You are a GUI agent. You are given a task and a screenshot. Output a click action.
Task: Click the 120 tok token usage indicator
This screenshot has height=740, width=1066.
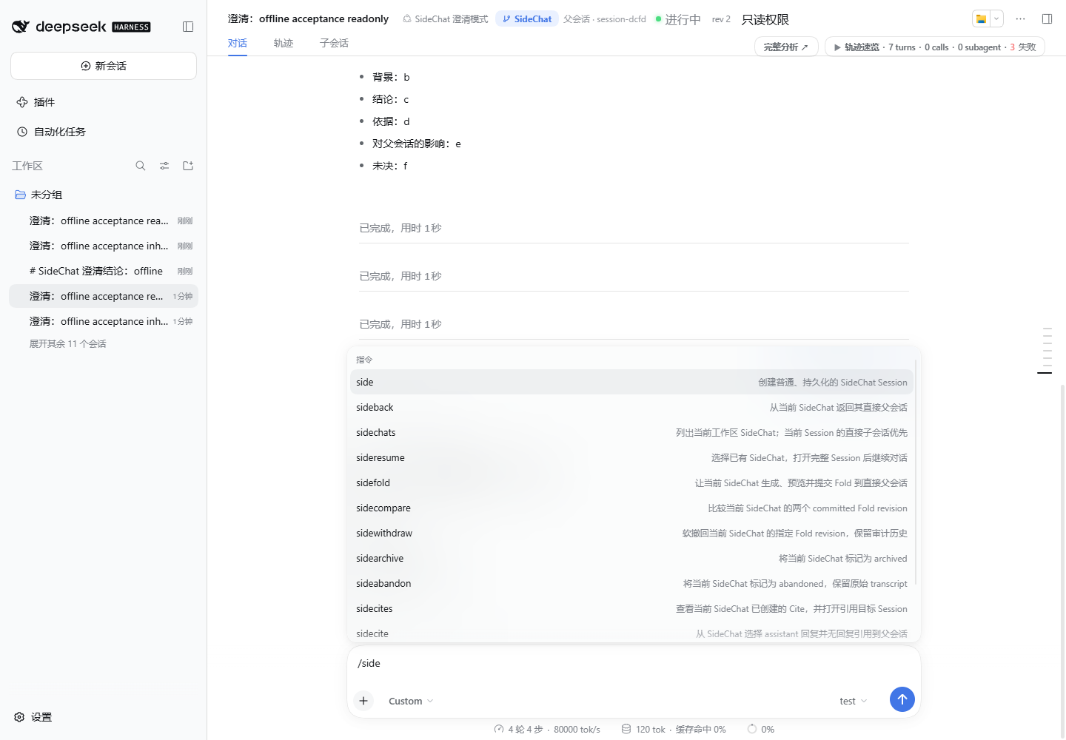(x=673, y=730)
